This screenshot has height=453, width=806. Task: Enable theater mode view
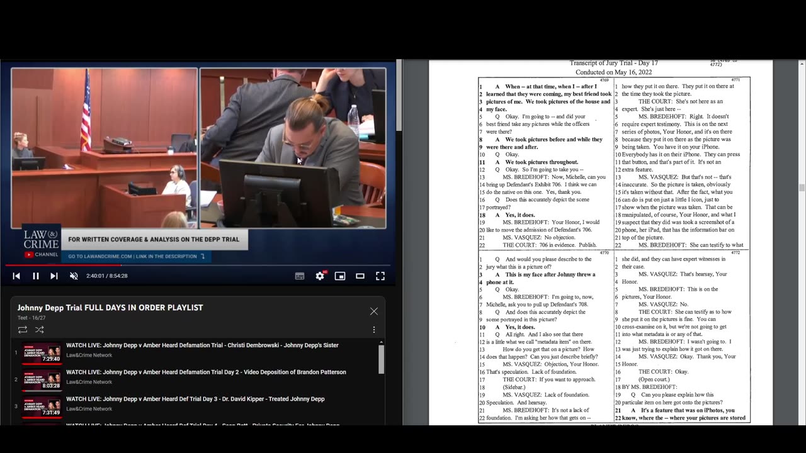(x=360, y=276)
